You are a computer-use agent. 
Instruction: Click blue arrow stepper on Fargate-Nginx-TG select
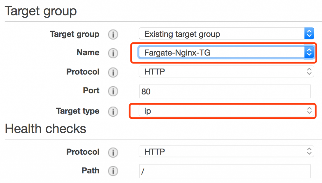click(309, 53)
